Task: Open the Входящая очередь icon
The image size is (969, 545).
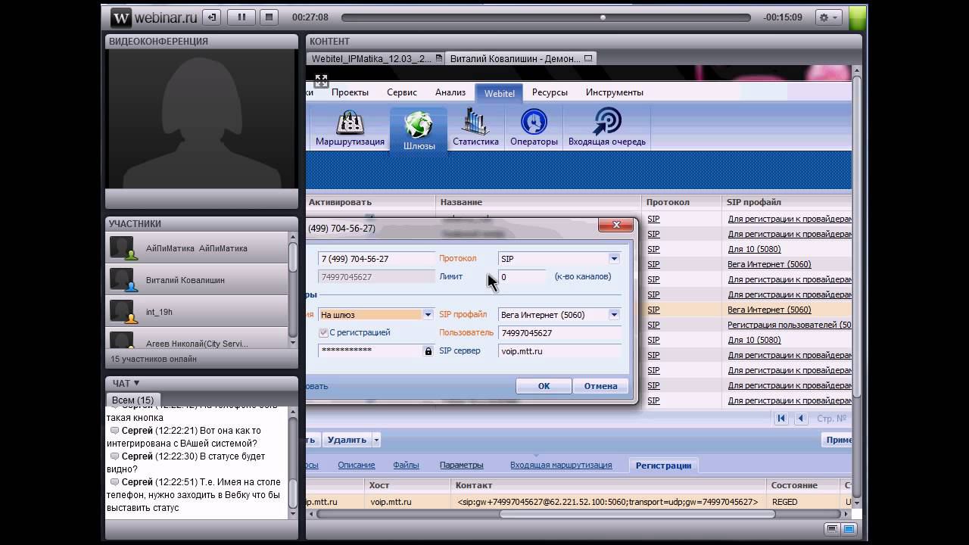Action: [x=607, y=127]
